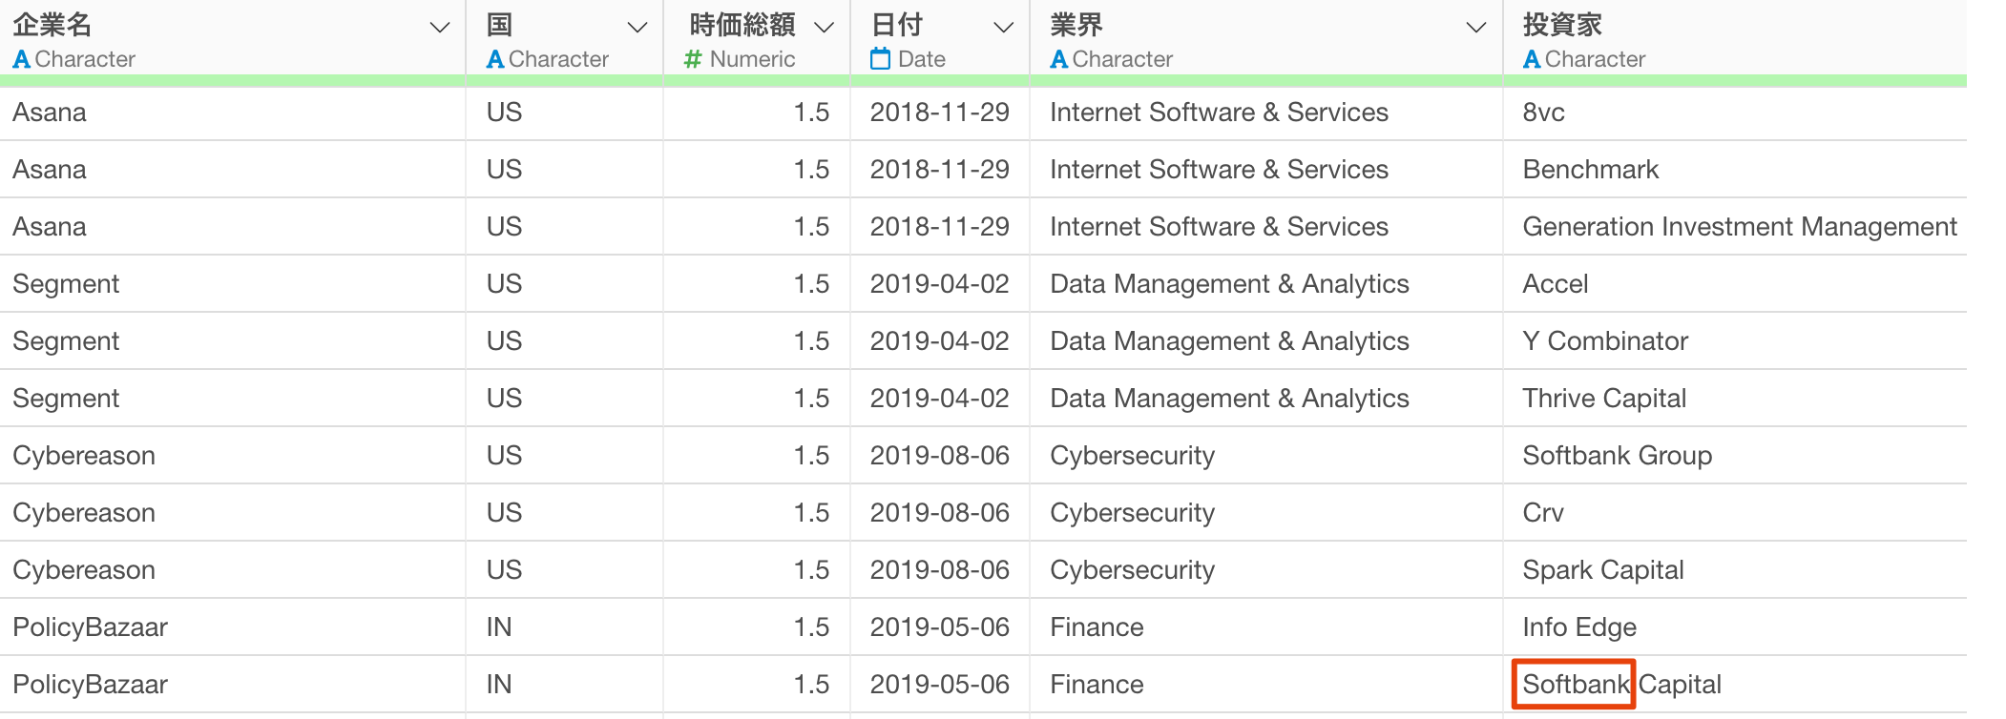Screen dimensions: 2006x719
Task: Click 'Data Management & Analytics' in the Accel row
Action: (x=1229, y=284)
